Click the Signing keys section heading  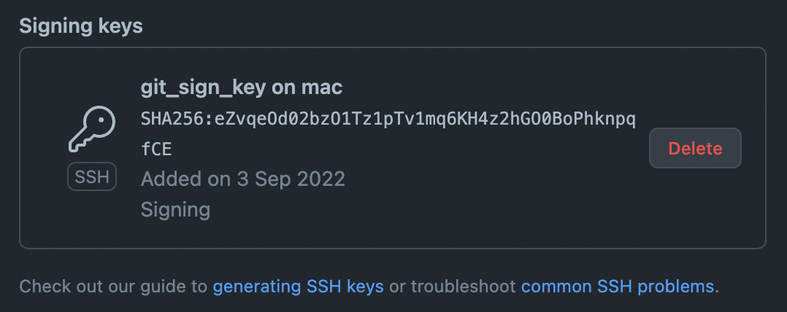[81, 26]
